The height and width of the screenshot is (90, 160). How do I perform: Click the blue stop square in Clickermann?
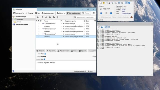[111, 13]
